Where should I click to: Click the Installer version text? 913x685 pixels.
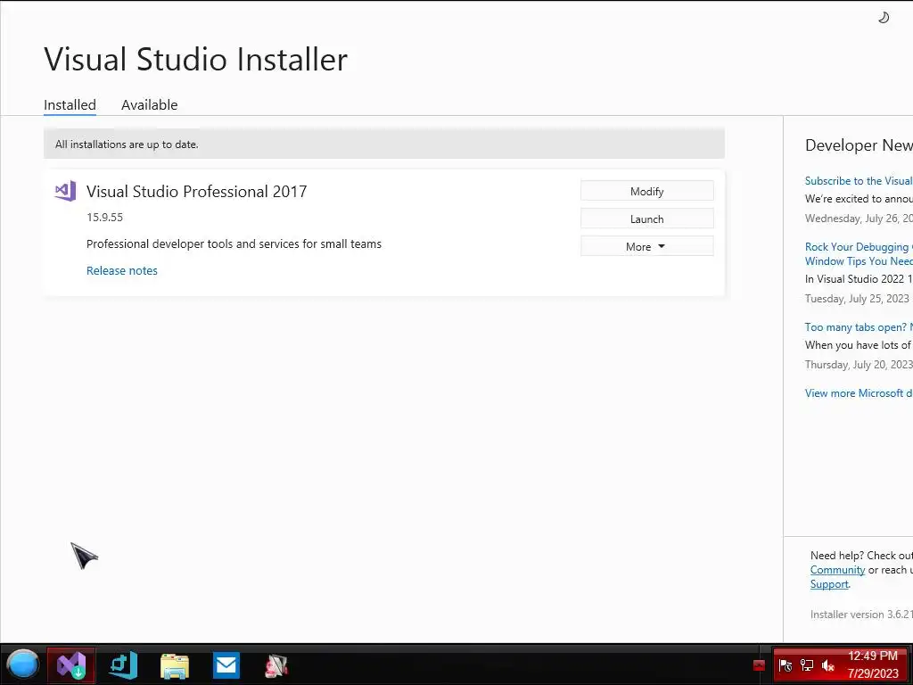[x=861, y=614]
